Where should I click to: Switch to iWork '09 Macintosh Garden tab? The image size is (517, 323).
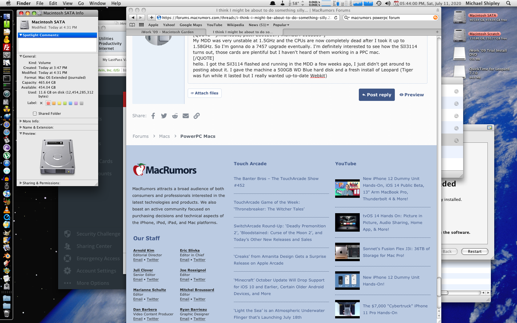click(167, 32)
